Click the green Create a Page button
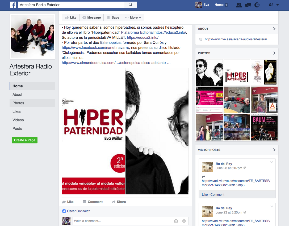The height and width of the screenshot is (226, 289). pos(24,140)
